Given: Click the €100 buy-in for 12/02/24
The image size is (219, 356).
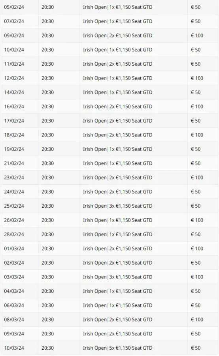Looking at the screenshot, I should (x=197, y=78).
